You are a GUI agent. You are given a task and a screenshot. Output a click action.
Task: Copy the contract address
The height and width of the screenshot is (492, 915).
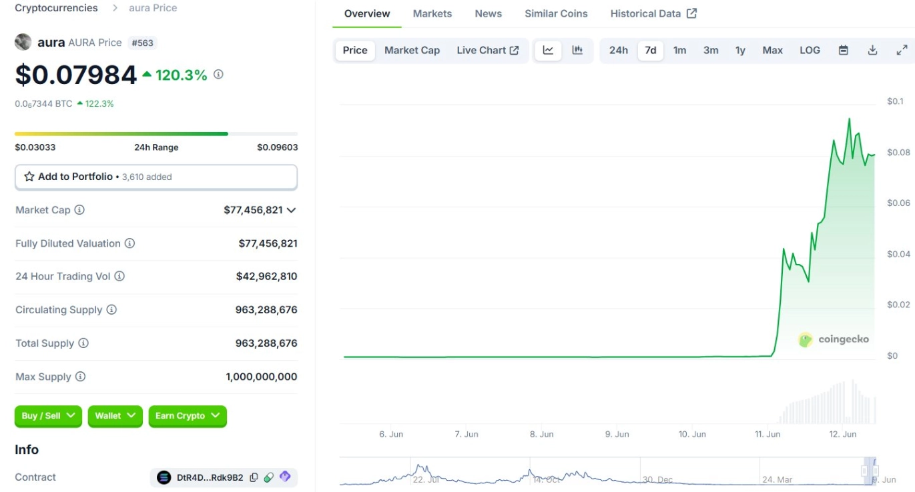tap(254, 477)
